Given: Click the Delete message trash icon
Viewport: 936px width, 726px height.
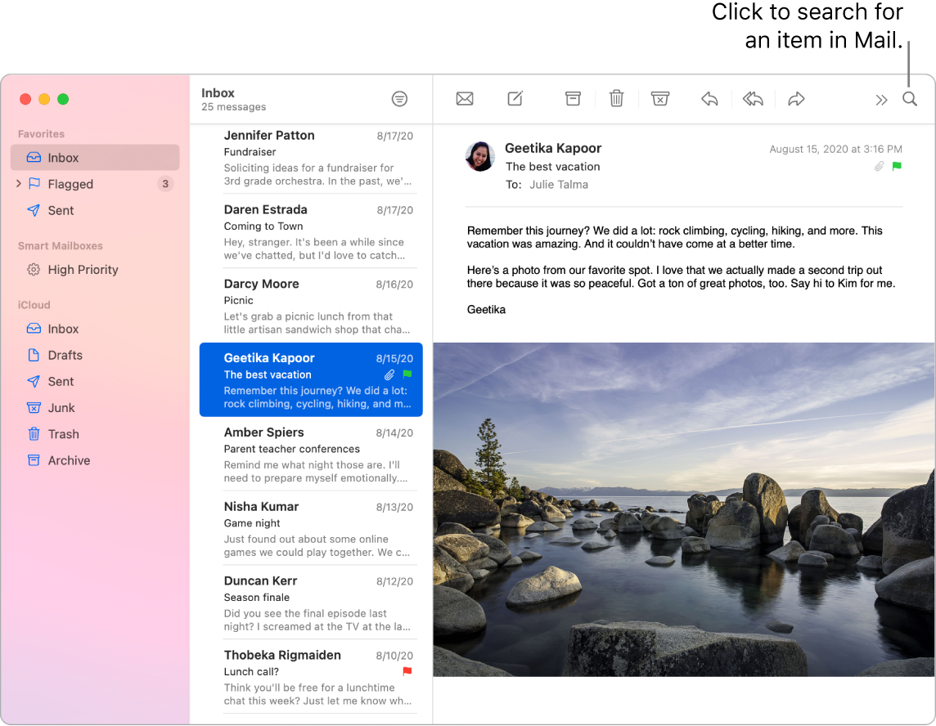Looking at the screenshot, I should click(616, 98).
